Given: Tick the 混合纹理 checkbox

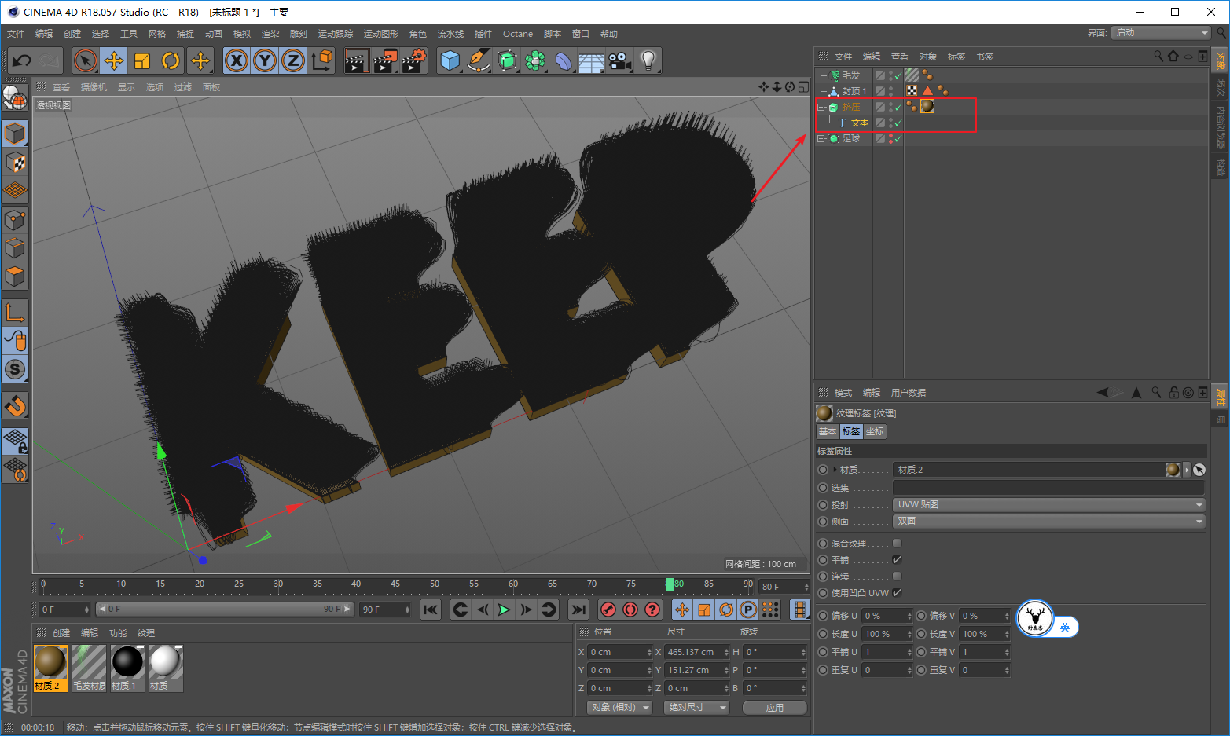Looking at the screenshot, I should pyautogui.click(x=897, y=544).
